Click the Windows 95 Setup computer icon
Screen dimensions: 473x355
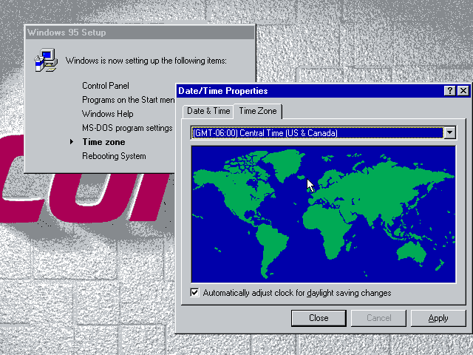pyautogui.click(x=46, y=60)
